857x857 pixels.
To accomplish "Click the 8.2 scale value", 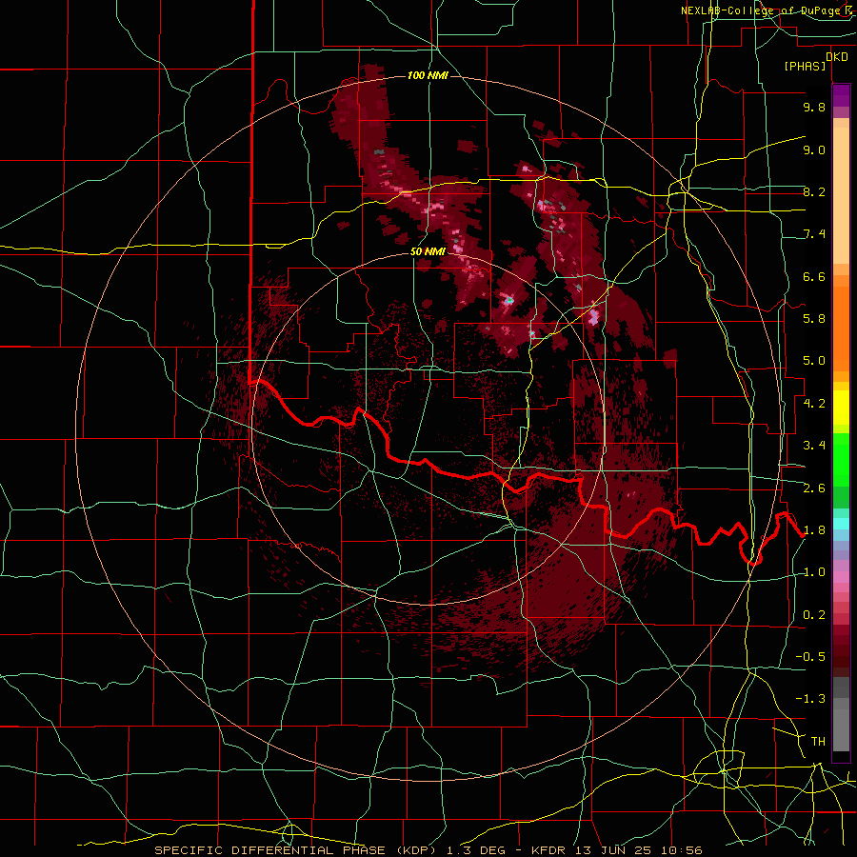I will pos(814,191).
